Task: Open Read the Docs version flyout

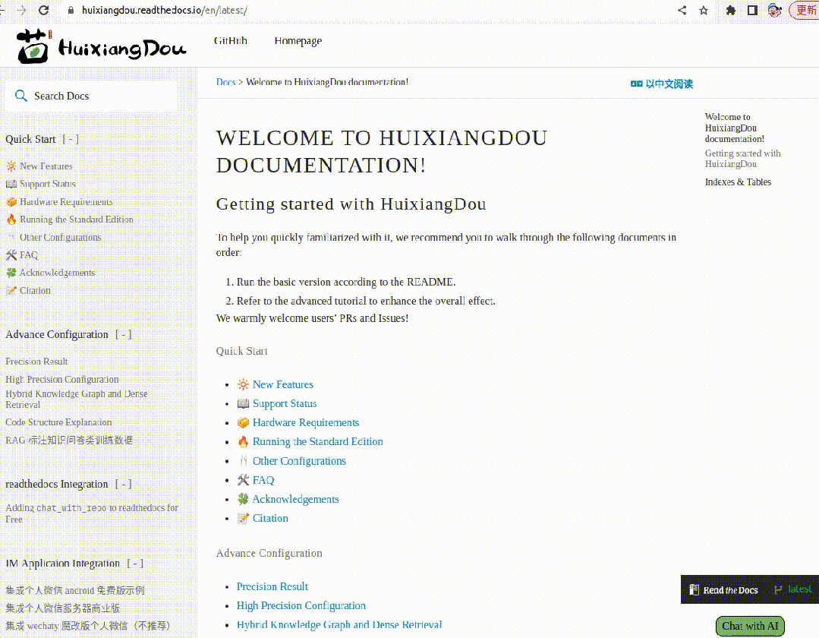Action: [x=749, y=589]
